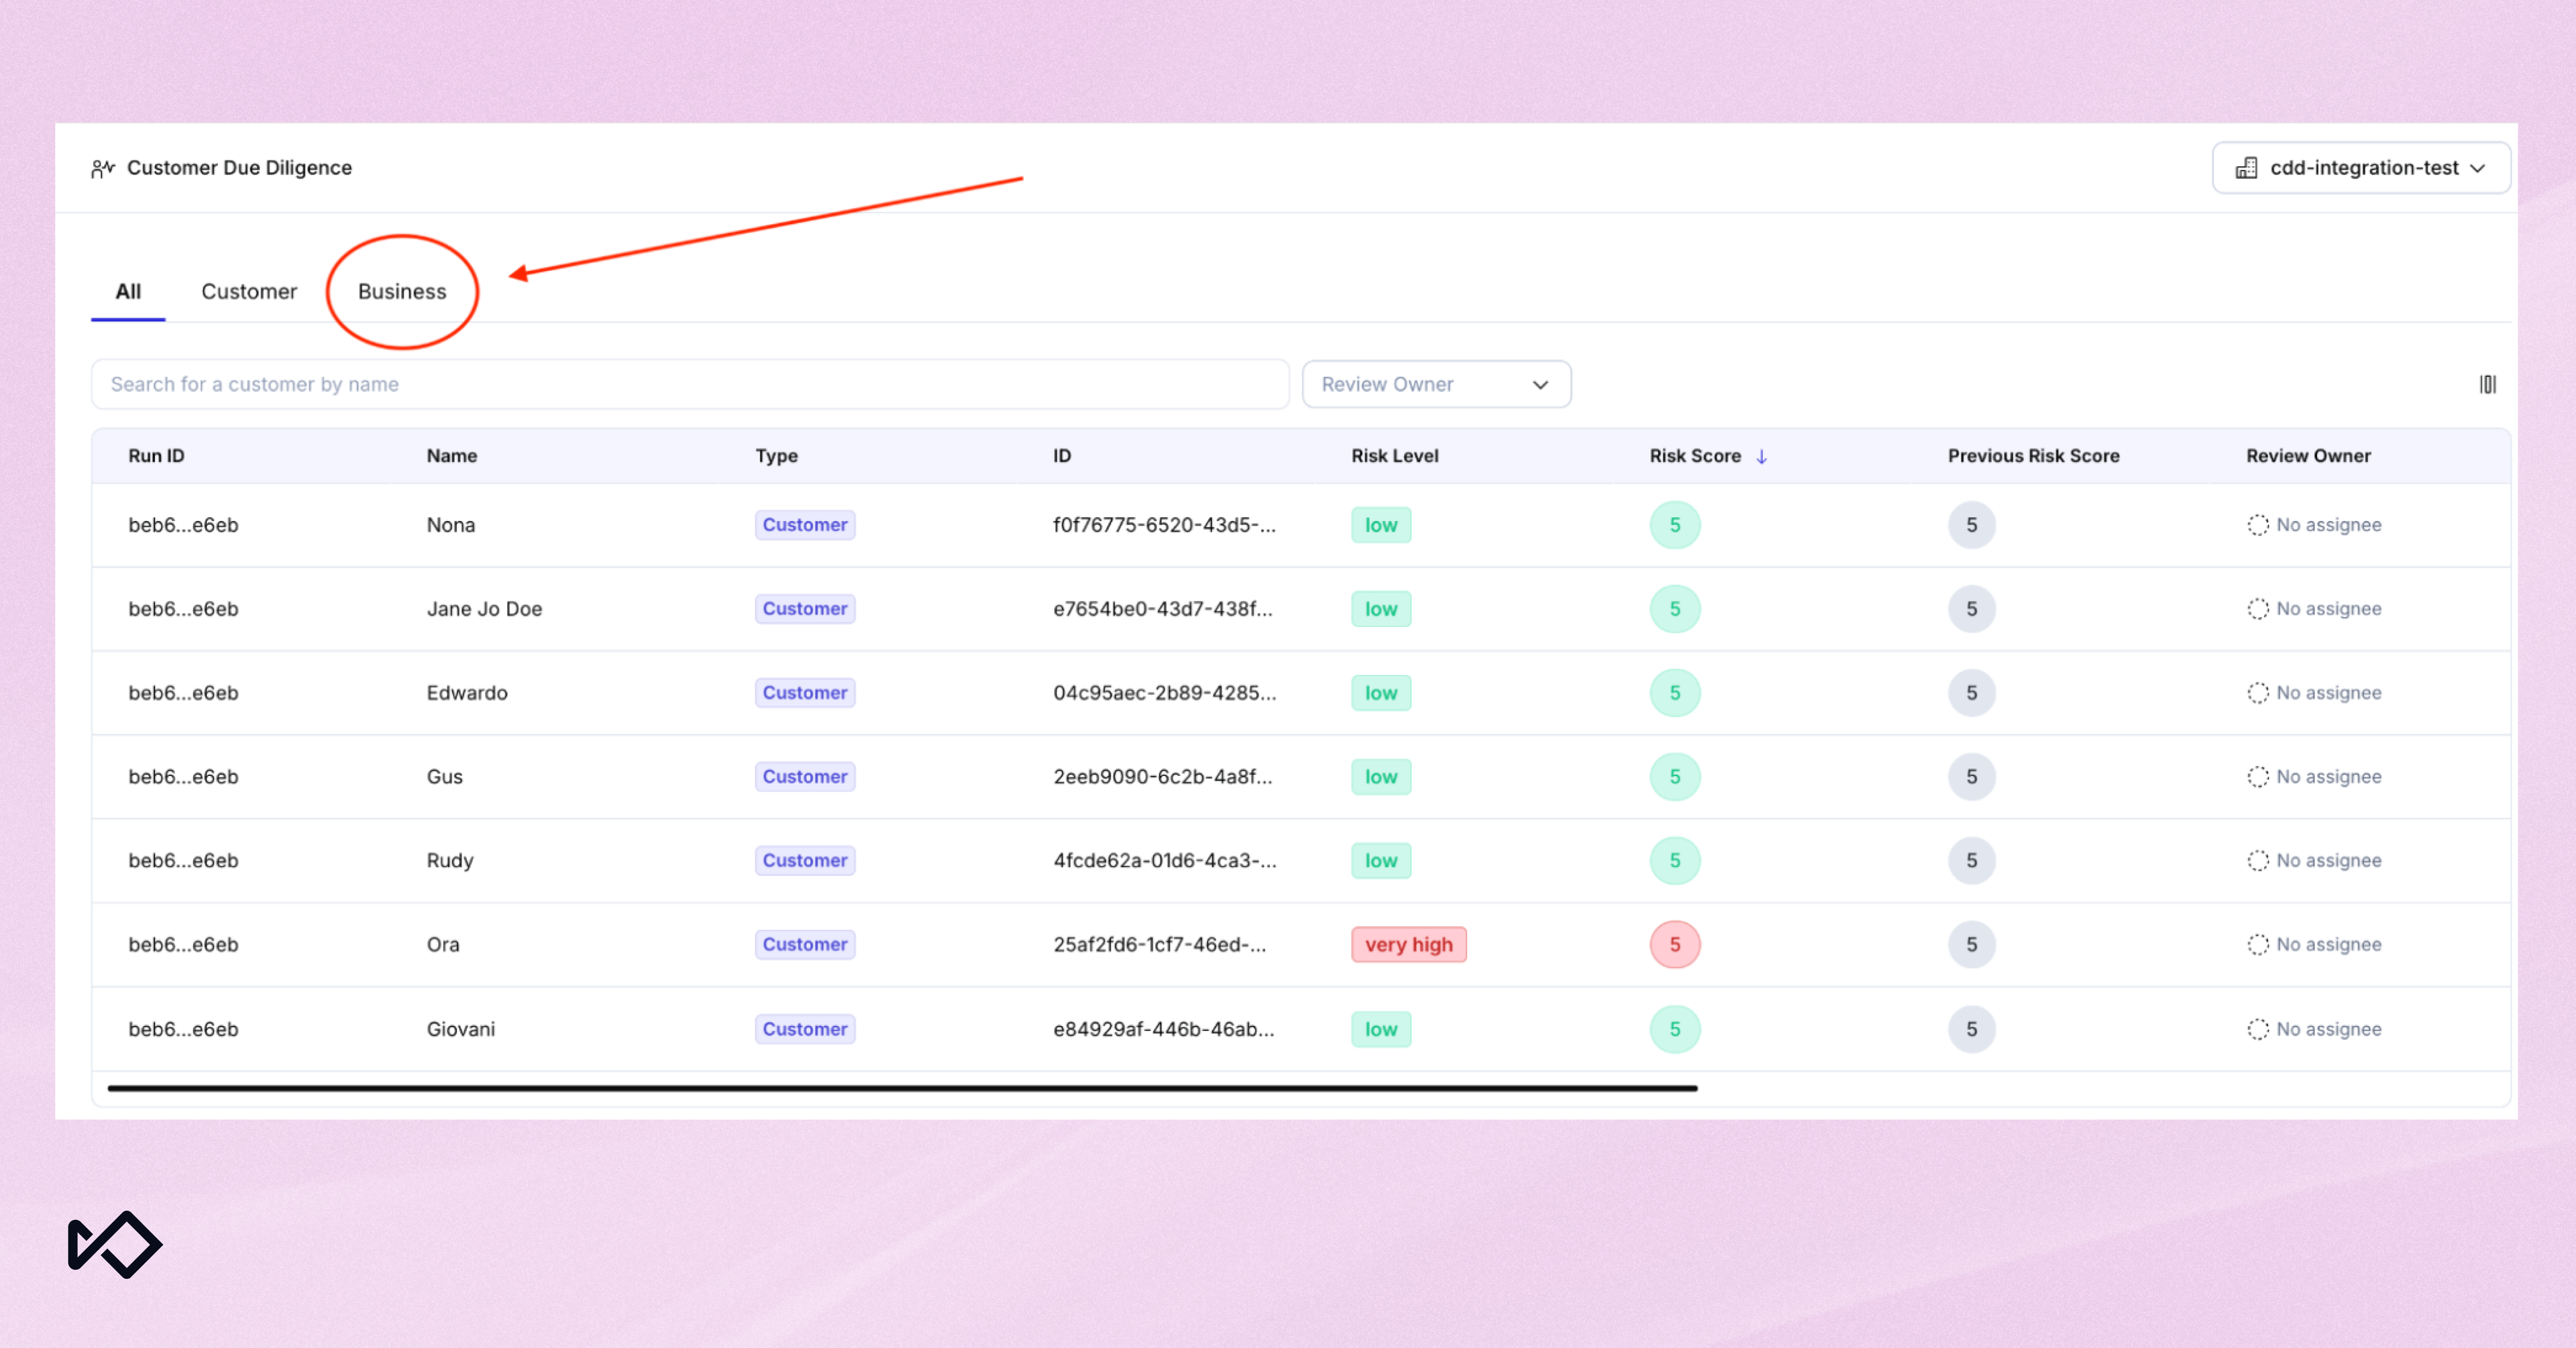Screen dimensions: 2576x1348
Task: Click the Customer type tag for Edwardo
Action: 805,693
